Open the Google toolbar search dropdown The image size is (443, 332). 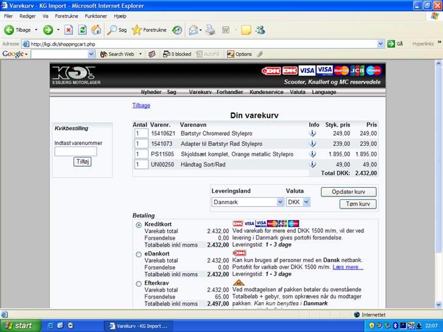91,54
